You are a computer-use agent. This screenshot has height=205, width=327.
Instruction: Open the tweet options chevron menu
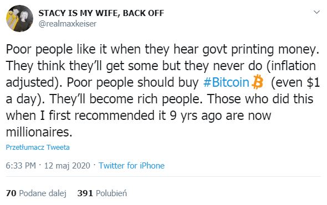pyautogui.click(x=317, y=12)
